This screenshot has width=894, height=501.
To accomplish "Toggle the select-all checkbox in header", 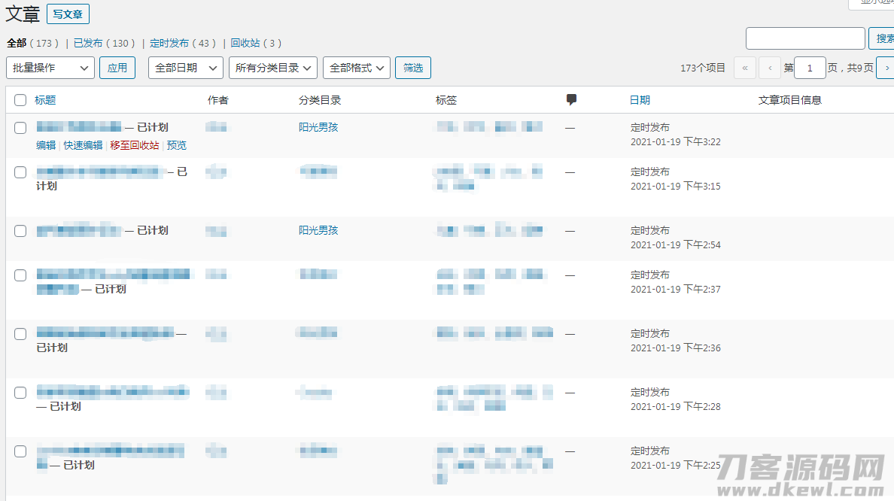I will [20, 100].
